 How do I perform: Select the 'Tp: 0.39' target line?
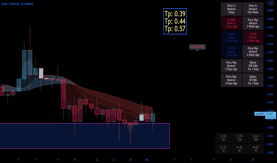[175, 14]
